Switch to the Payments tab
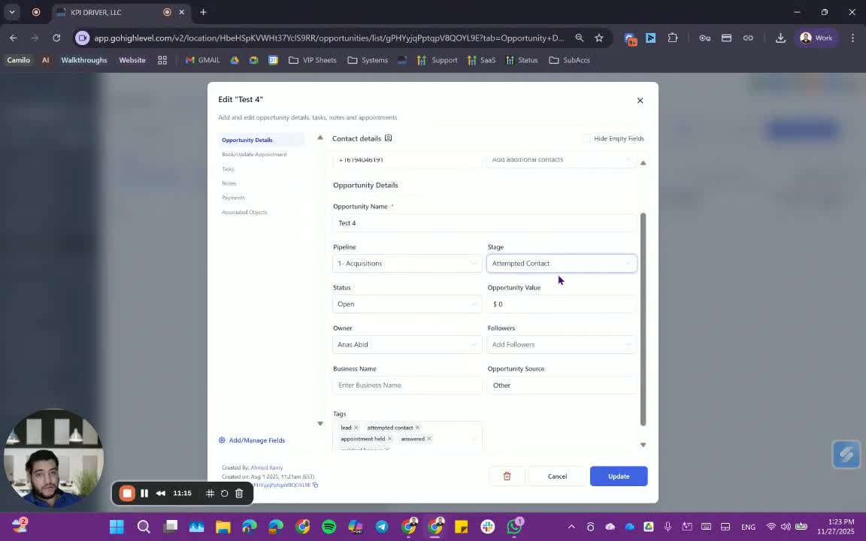 point(233,198)
